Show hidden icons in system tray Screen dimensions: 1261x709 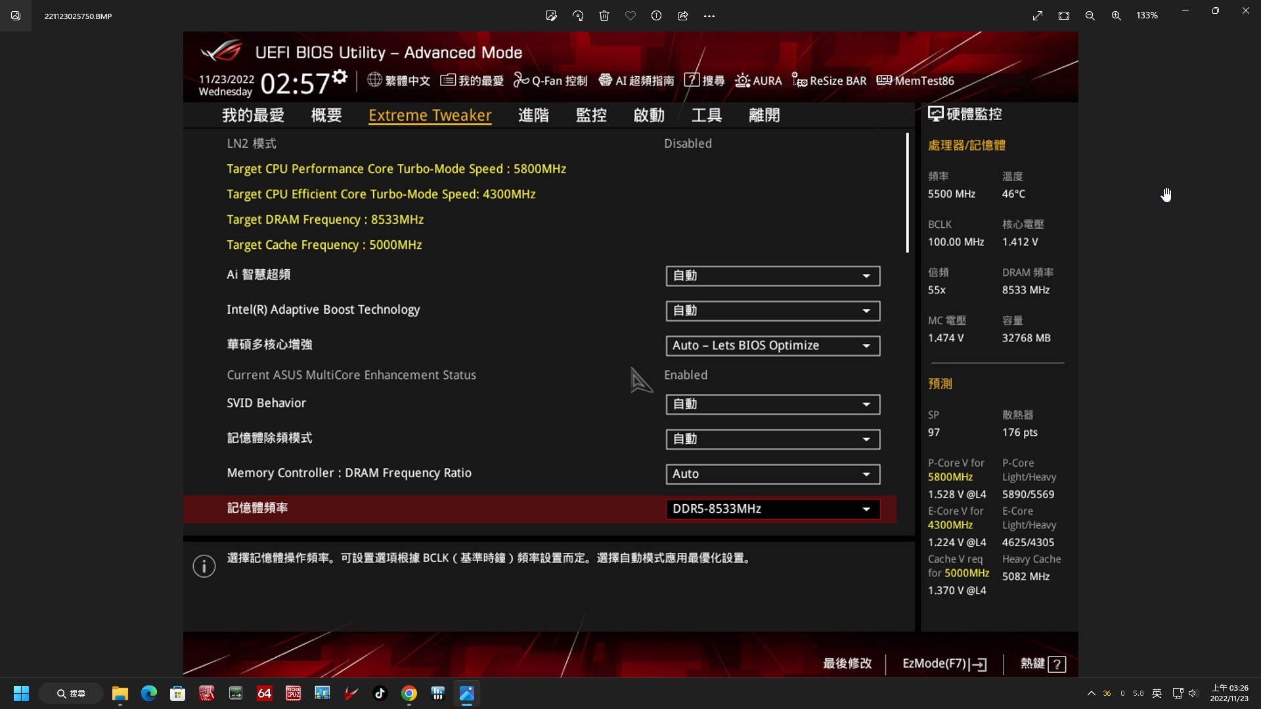click(1091, 693)
